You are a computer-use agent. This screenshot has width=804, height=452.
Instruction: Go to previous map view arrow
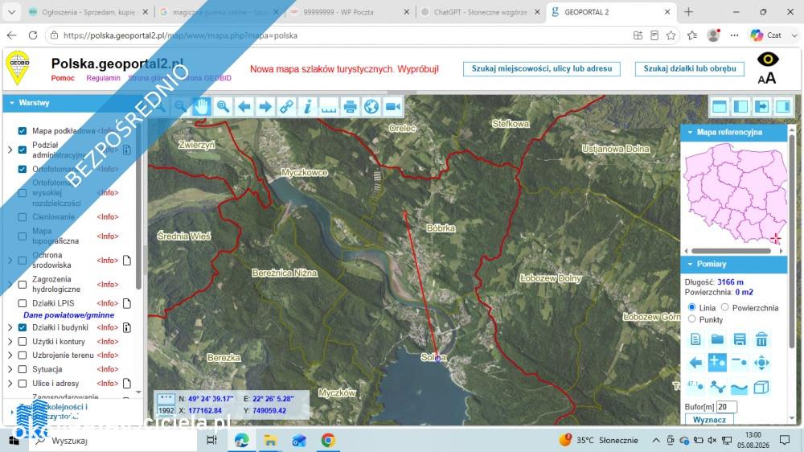pos(244,107)
